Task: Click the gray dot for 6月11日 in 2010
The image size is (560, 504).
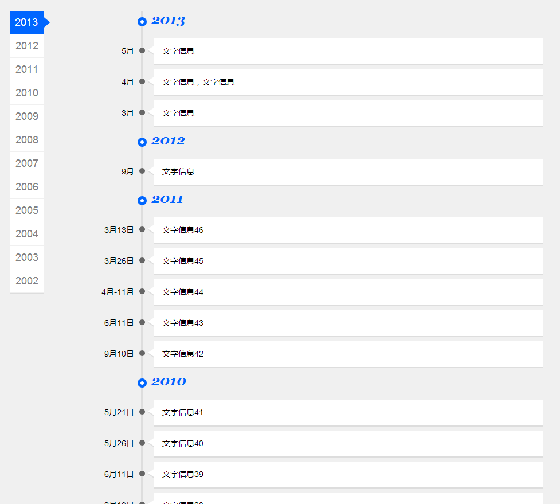Action: [x=142, y=474]
